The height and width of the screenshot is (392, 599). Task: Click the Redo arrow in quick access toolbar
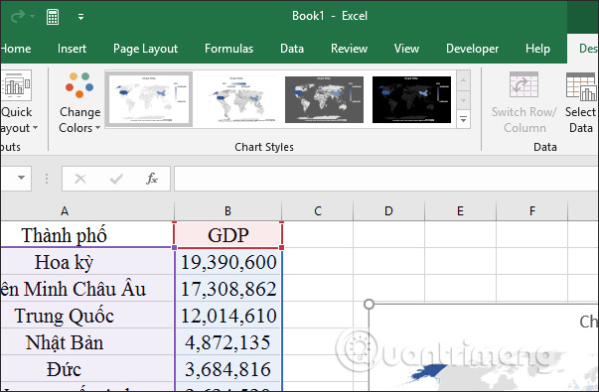pyautogui.click(x=18, y=17)
